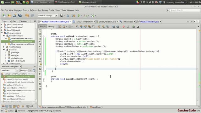Click the Shift Line Right icon in editor toolbar
Screen dimensions: 201x113
[118, 27]
